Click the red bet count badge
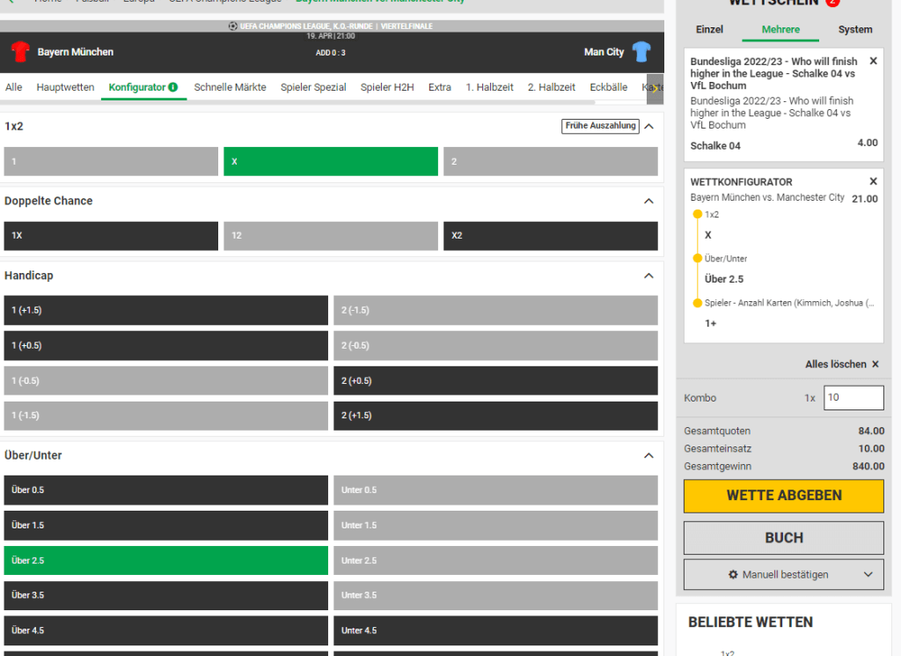Viewport: 901px width, 656px height. (x=832, y=3)
